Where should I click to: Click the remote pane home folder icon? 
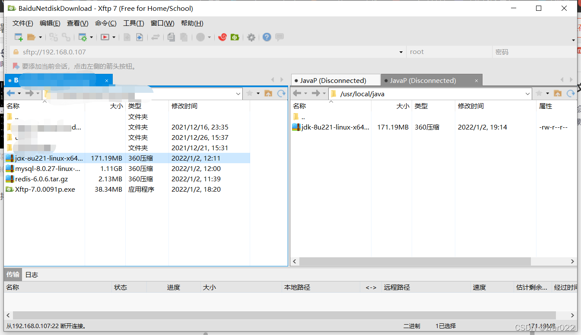coord(558,93)
